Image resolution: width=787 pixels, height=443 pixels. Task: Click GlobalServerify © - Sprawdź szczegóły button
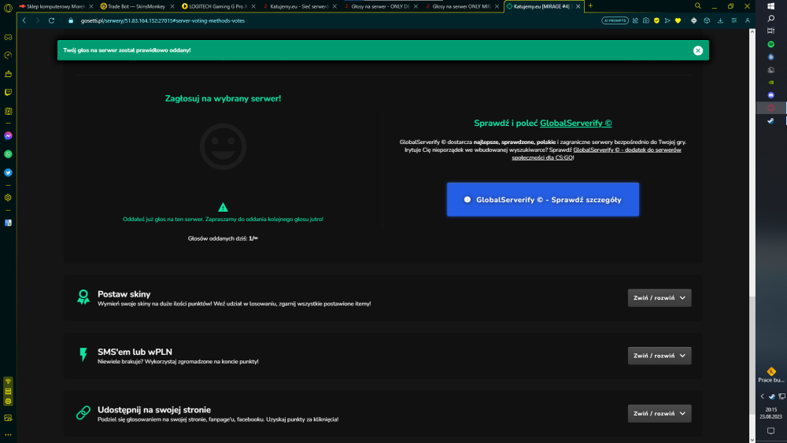tap(543, 200)
